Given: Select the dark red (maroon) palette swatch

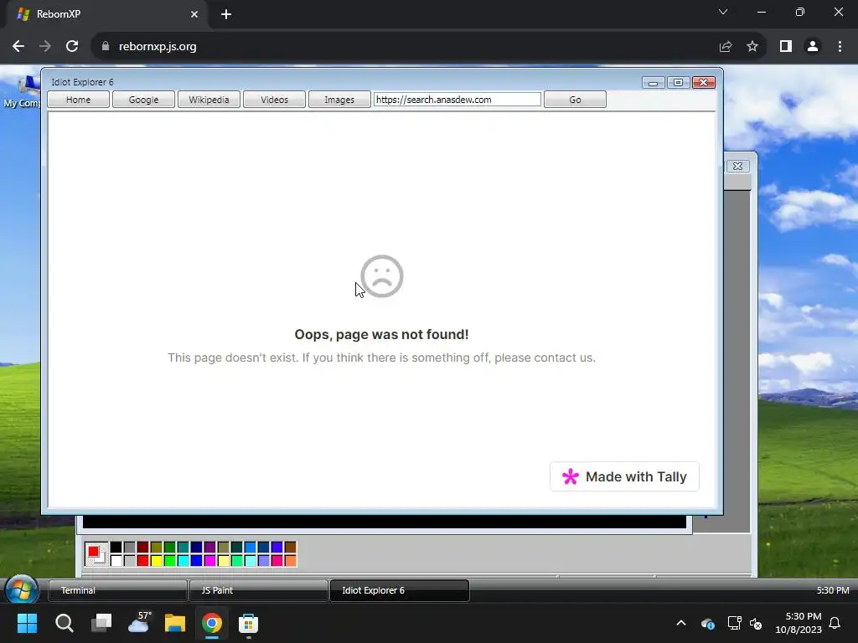Looking at the screenshot, I should click(x=142, y=548).
